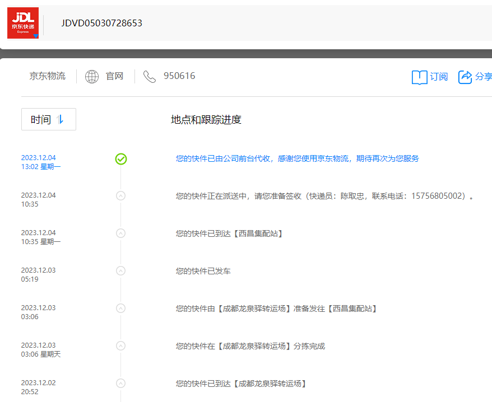Screen dimensions: 492x402
Task: Click timeline node for 已发车 entry
Action: [121, 270]
